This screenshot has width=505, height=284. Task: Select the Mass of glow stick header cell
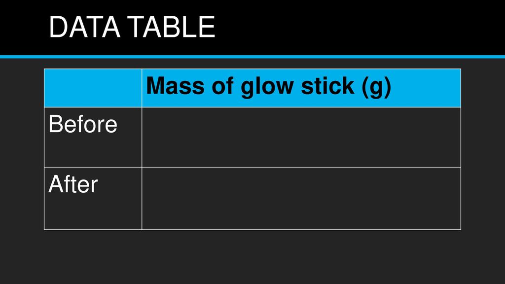(x=301, y=88)
